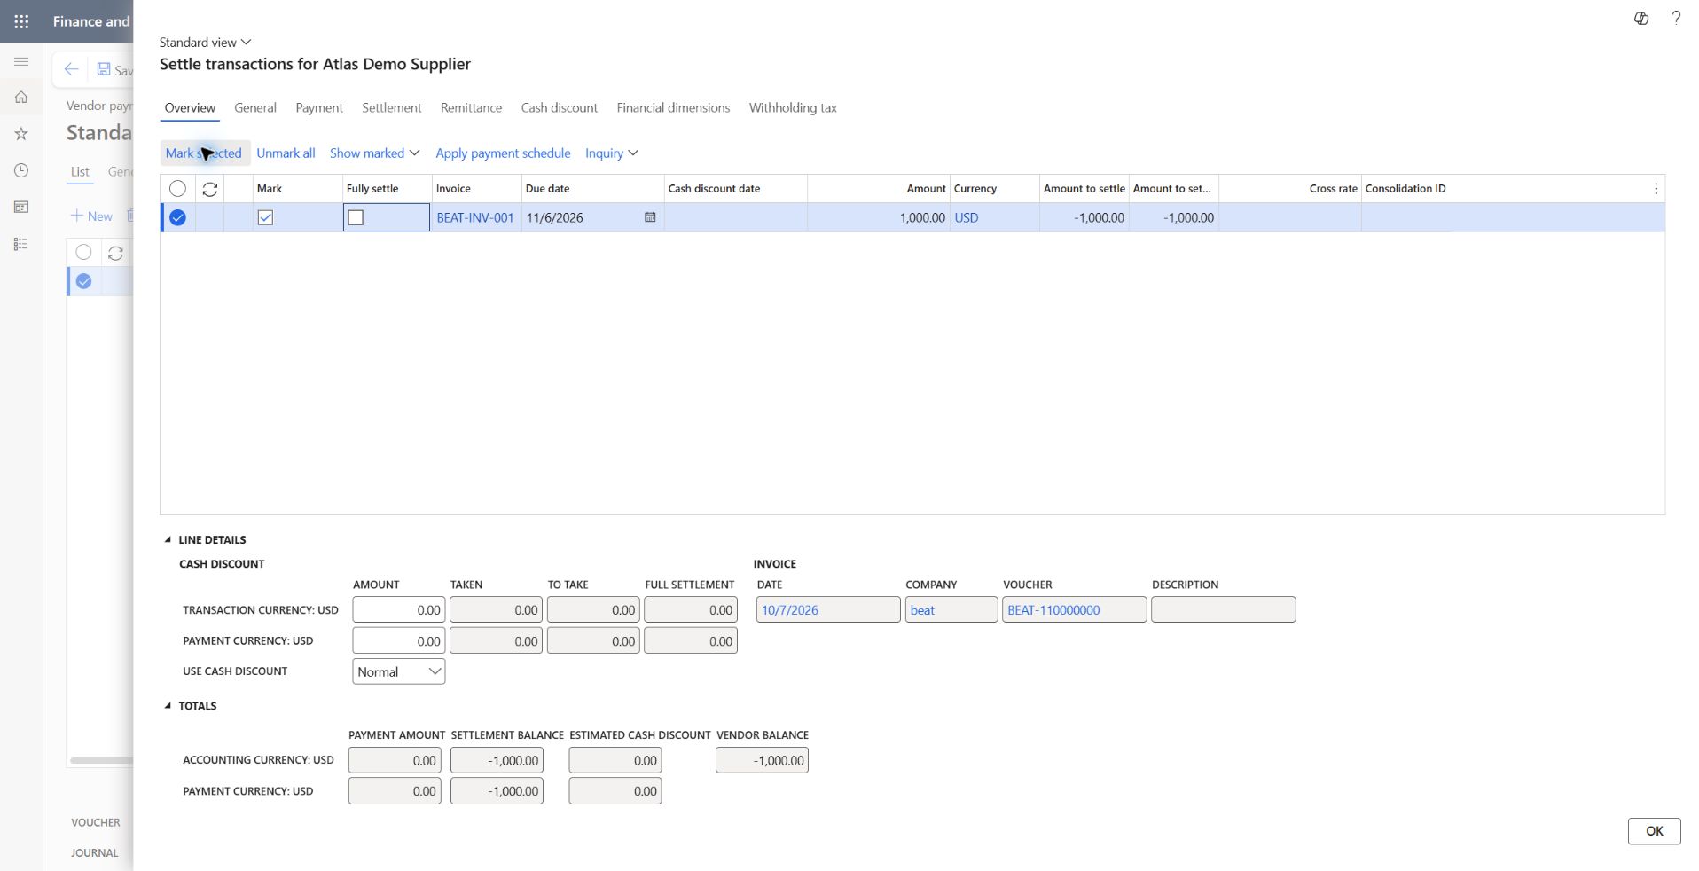Expand the Inquiry menu

(611, 153)
